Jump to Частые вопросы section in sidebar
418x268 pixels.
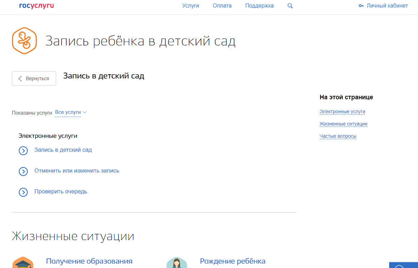tap(338, 136)
